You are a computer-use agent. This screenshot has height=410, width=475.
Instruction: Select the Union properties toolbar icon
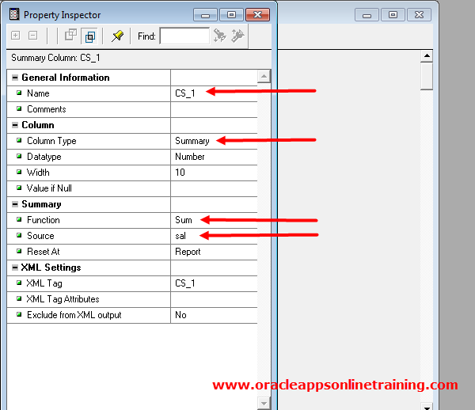(70, 36)
